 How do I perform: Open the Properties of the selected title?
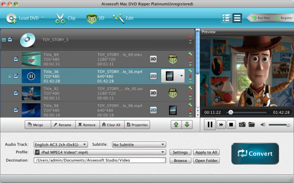(137, 125)
